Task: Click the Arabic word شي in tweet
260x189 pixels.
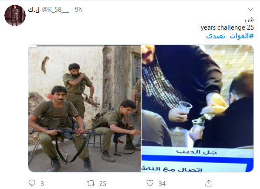Action: 250,20
